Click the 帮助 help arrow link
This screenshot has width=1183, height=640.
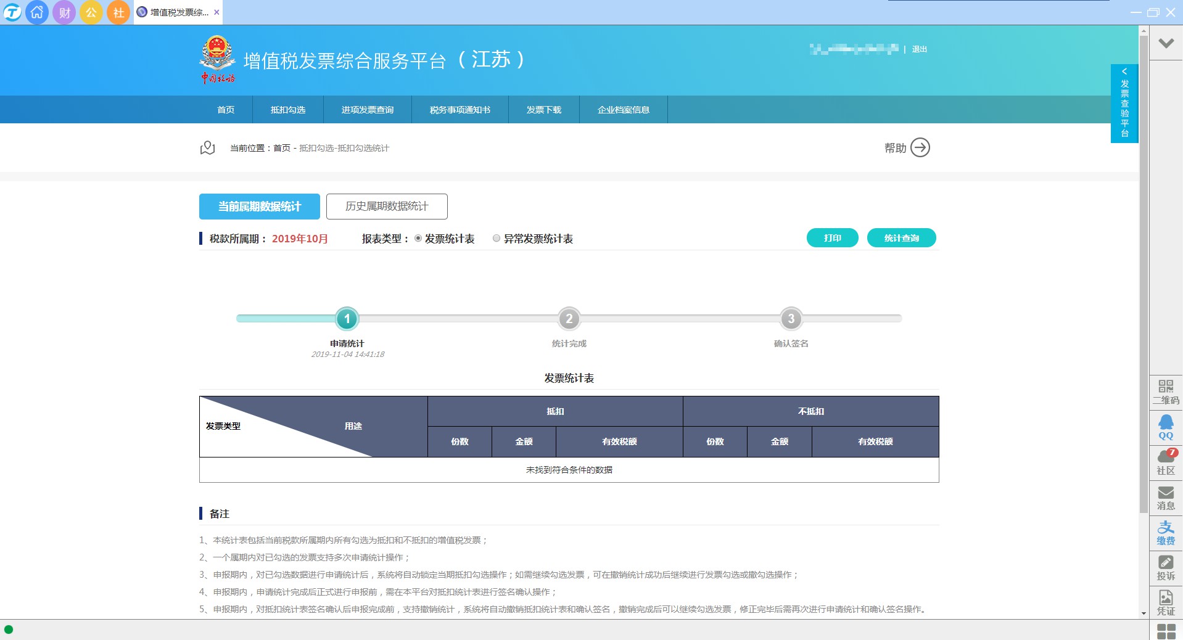(920, 148)
